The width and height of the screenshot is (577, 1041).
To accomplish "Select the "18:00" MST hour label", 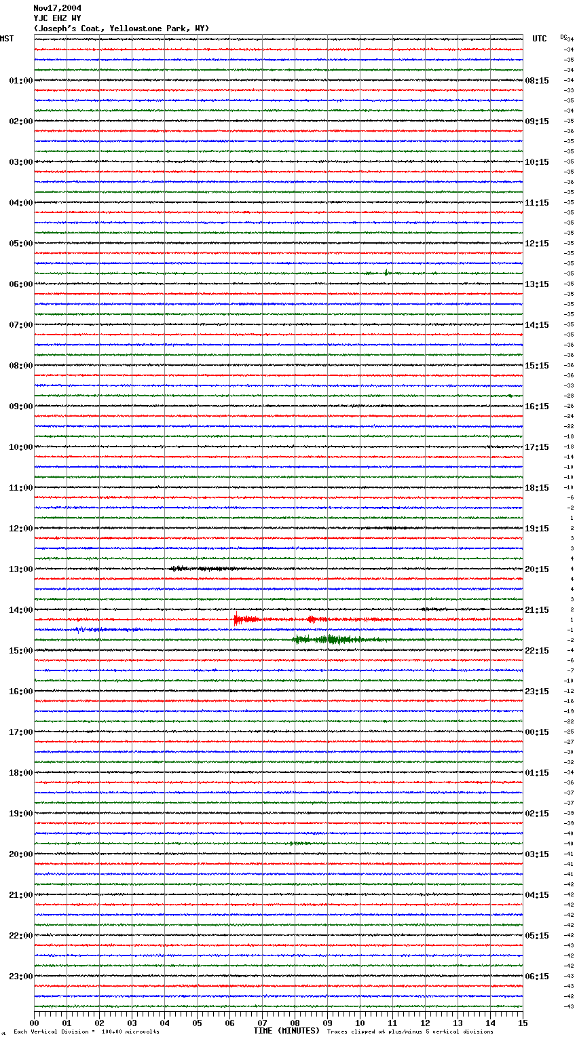I will [21, 773].
